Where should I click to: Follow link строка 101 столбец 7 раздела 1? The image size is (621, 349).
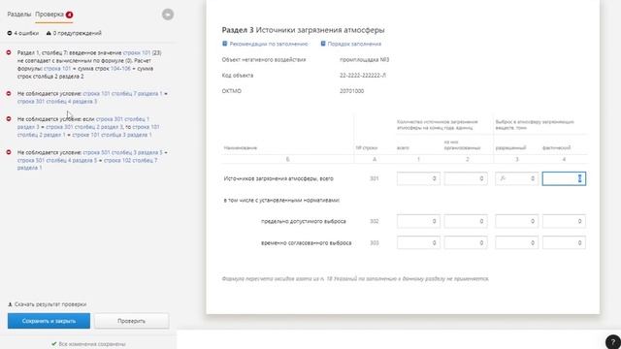pyautogui.click(x=123, y=94)
